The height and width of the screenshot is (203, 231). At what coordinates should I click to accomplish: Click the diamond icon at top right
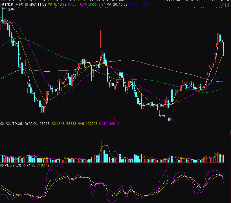tap(222, 5)
